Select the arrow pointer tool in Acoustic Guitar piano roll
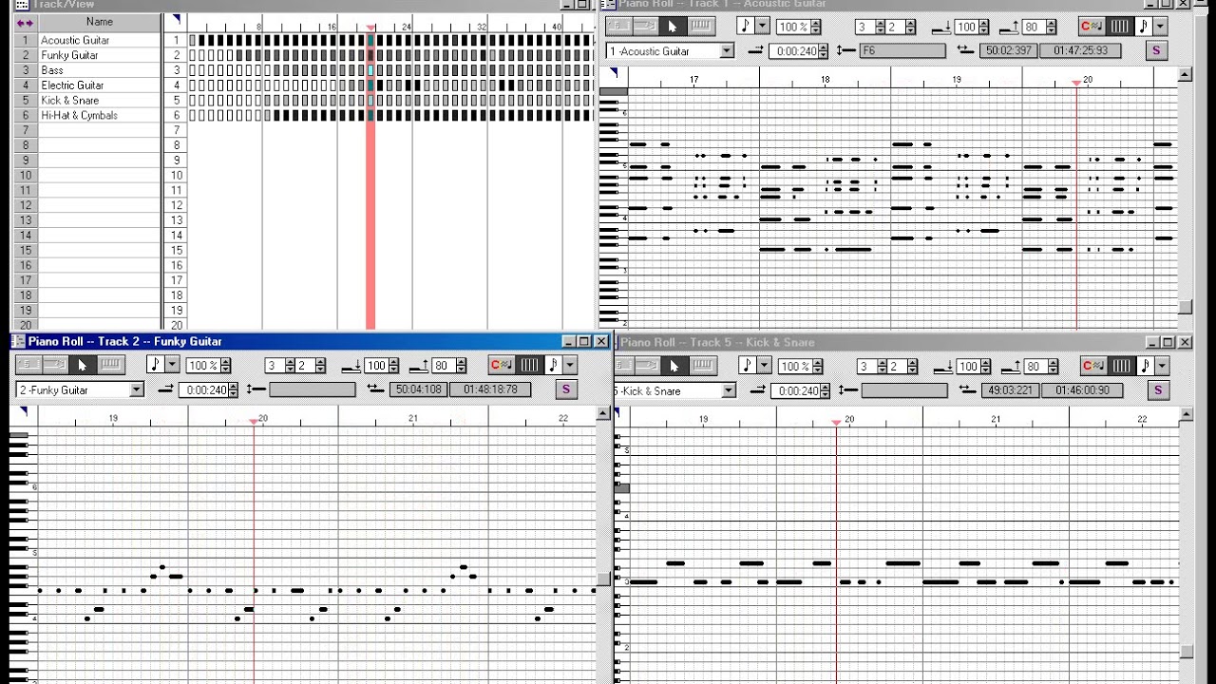 point(673,26)
